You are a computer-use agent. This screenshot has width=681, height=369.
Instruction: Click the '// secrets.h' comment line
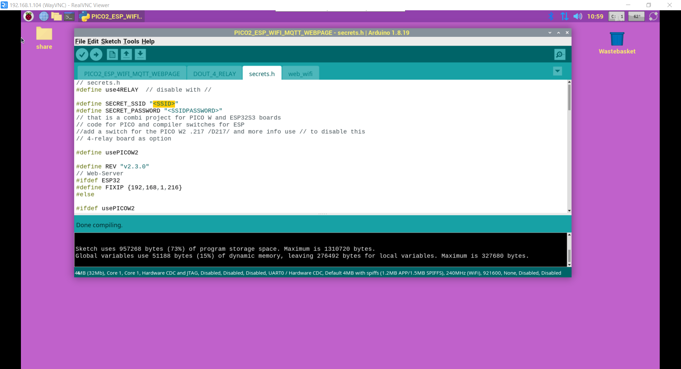pyautogui.click(x=98, y=83)
